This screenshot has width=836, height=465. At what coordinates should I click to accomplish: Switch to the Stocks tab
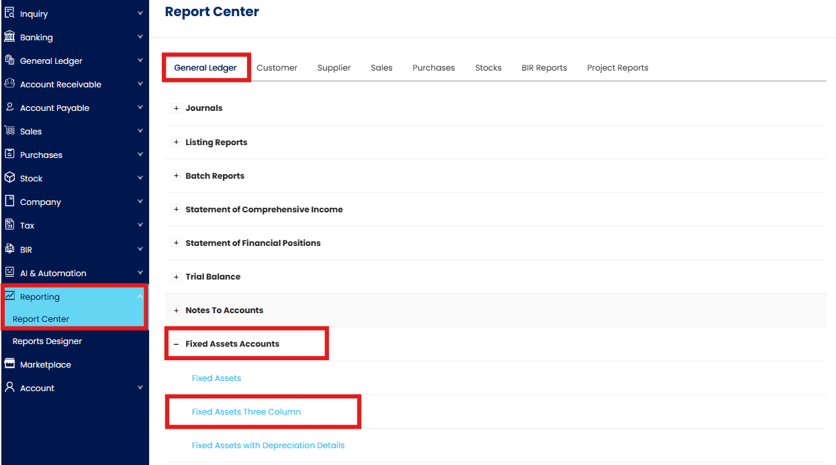[x=488, y=67]
